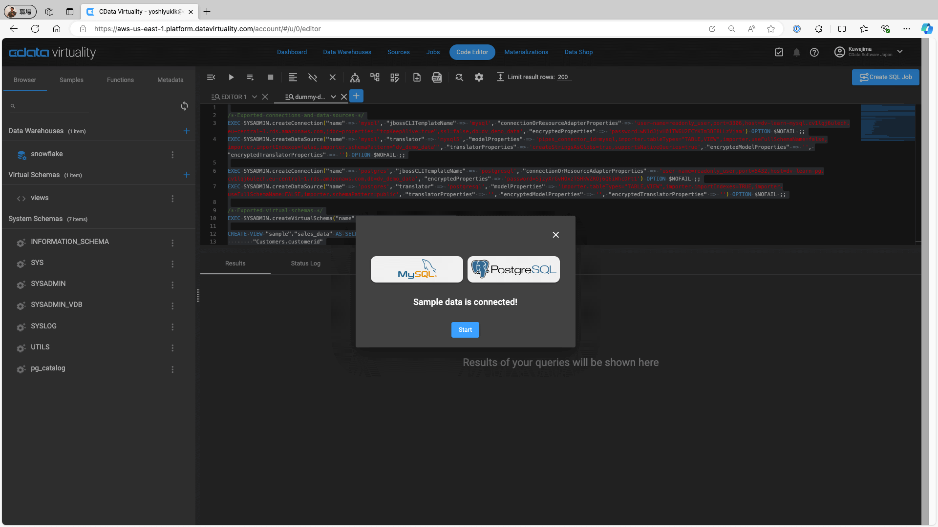This screenshot has height=527, width=938.
Task: Export results with the CSV icon
Action: pos(437,77)
